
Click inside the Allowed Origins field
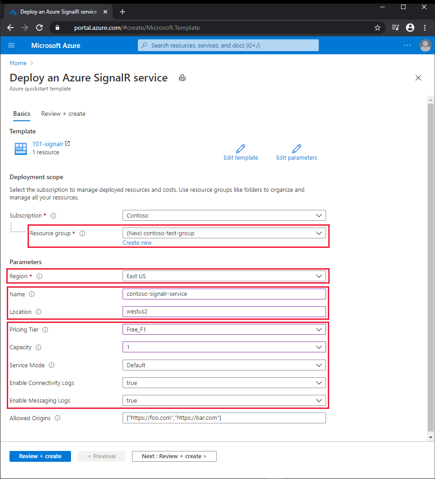(224, 418)
